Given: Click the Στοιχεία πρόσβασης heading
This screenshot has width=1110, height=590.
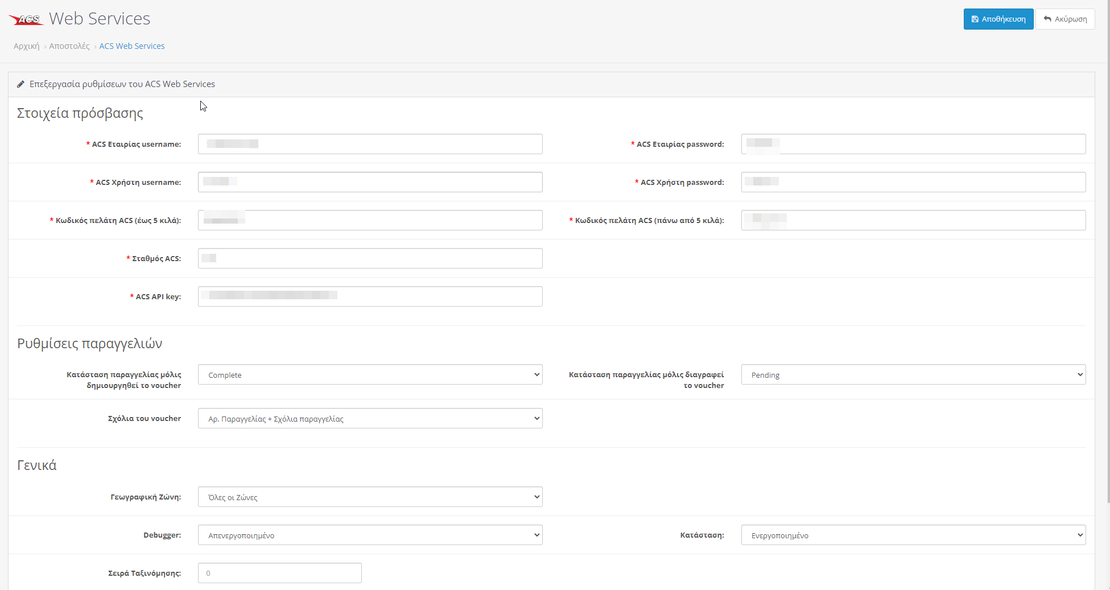Looking at the screenshot, I should point(80,113).
